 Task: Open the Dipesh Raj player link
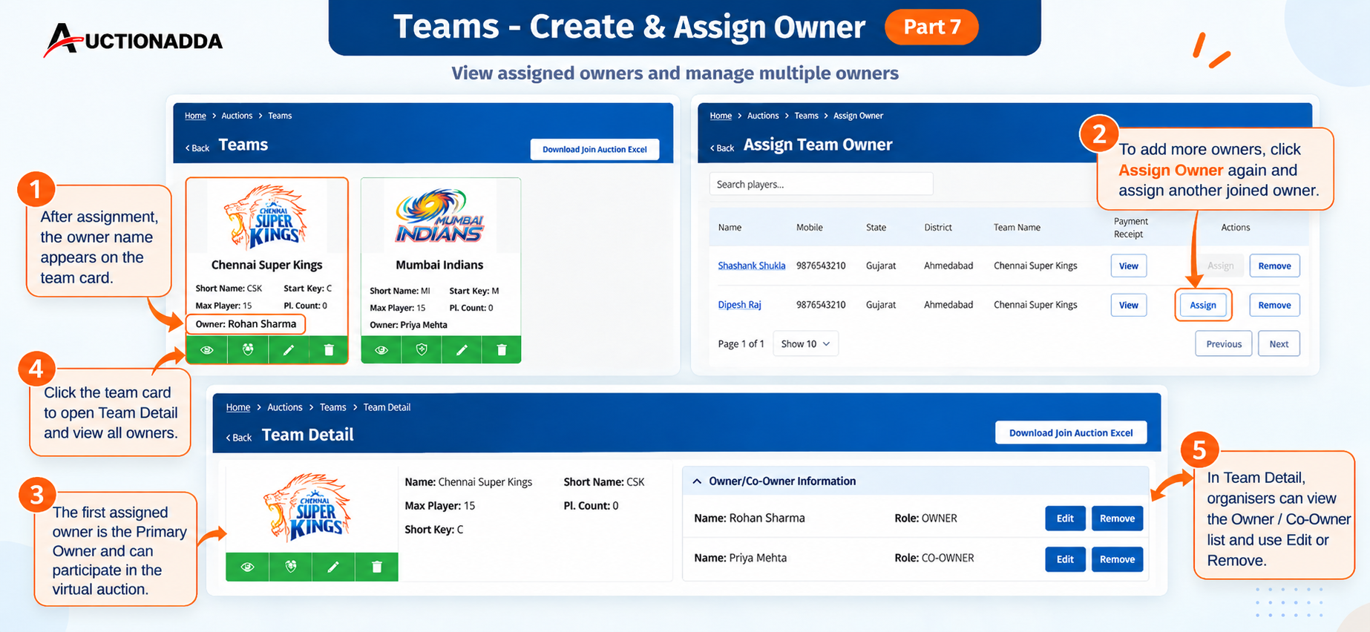(739, 305)
